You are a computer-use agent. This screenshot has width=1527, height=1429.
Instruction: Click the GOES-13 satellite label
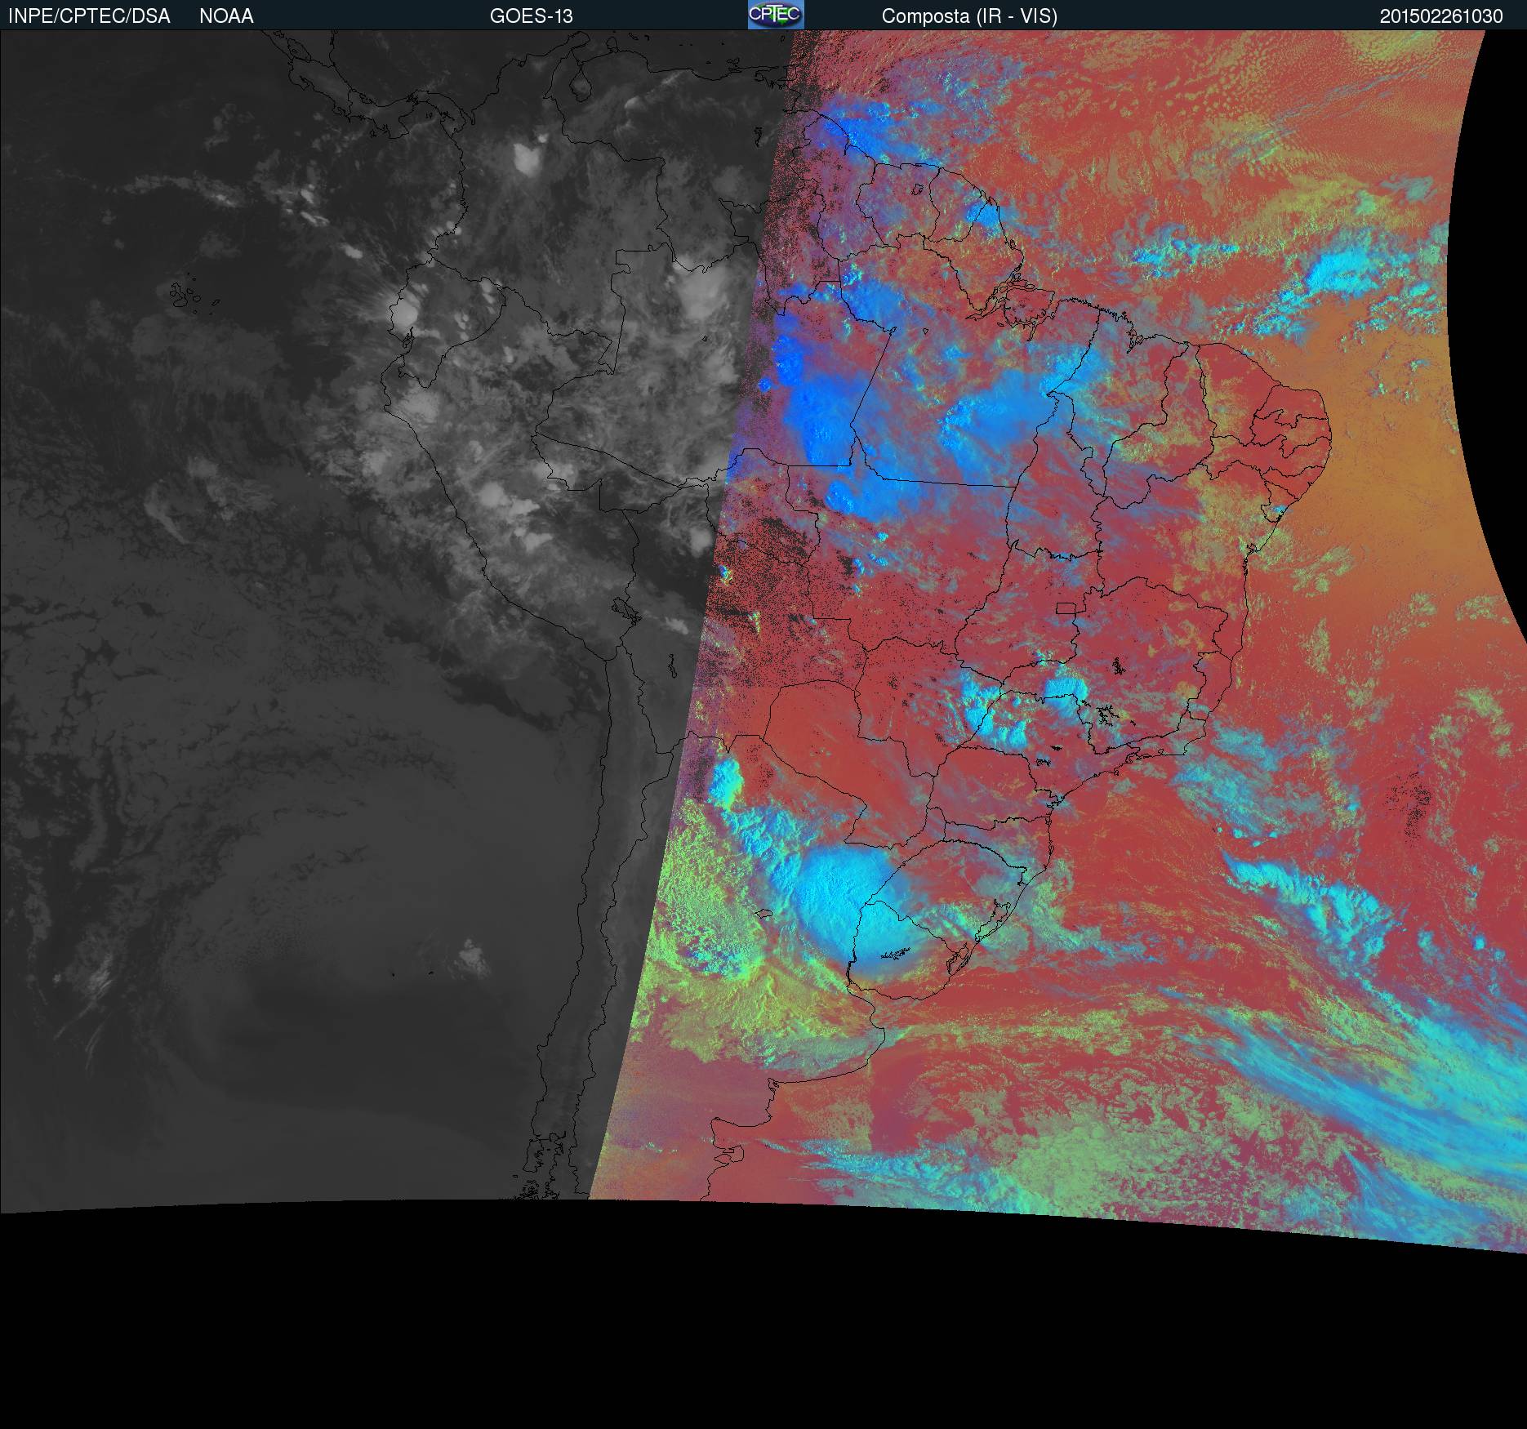(x=532, y=16)
